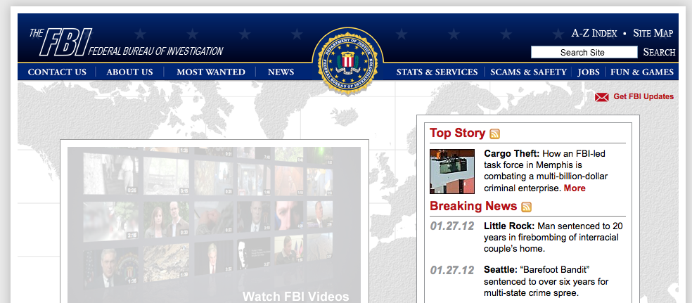This screenshot has height=303, width=692.
Task: Open the Cargo Theft story thumbnail
Action: point(452,171)
